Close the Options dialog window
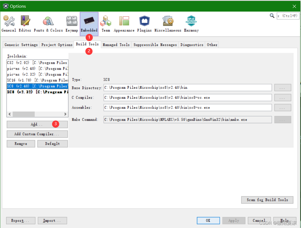Image resolution: width=301 pixels, height=228 pixels. [x=294, y=6]
